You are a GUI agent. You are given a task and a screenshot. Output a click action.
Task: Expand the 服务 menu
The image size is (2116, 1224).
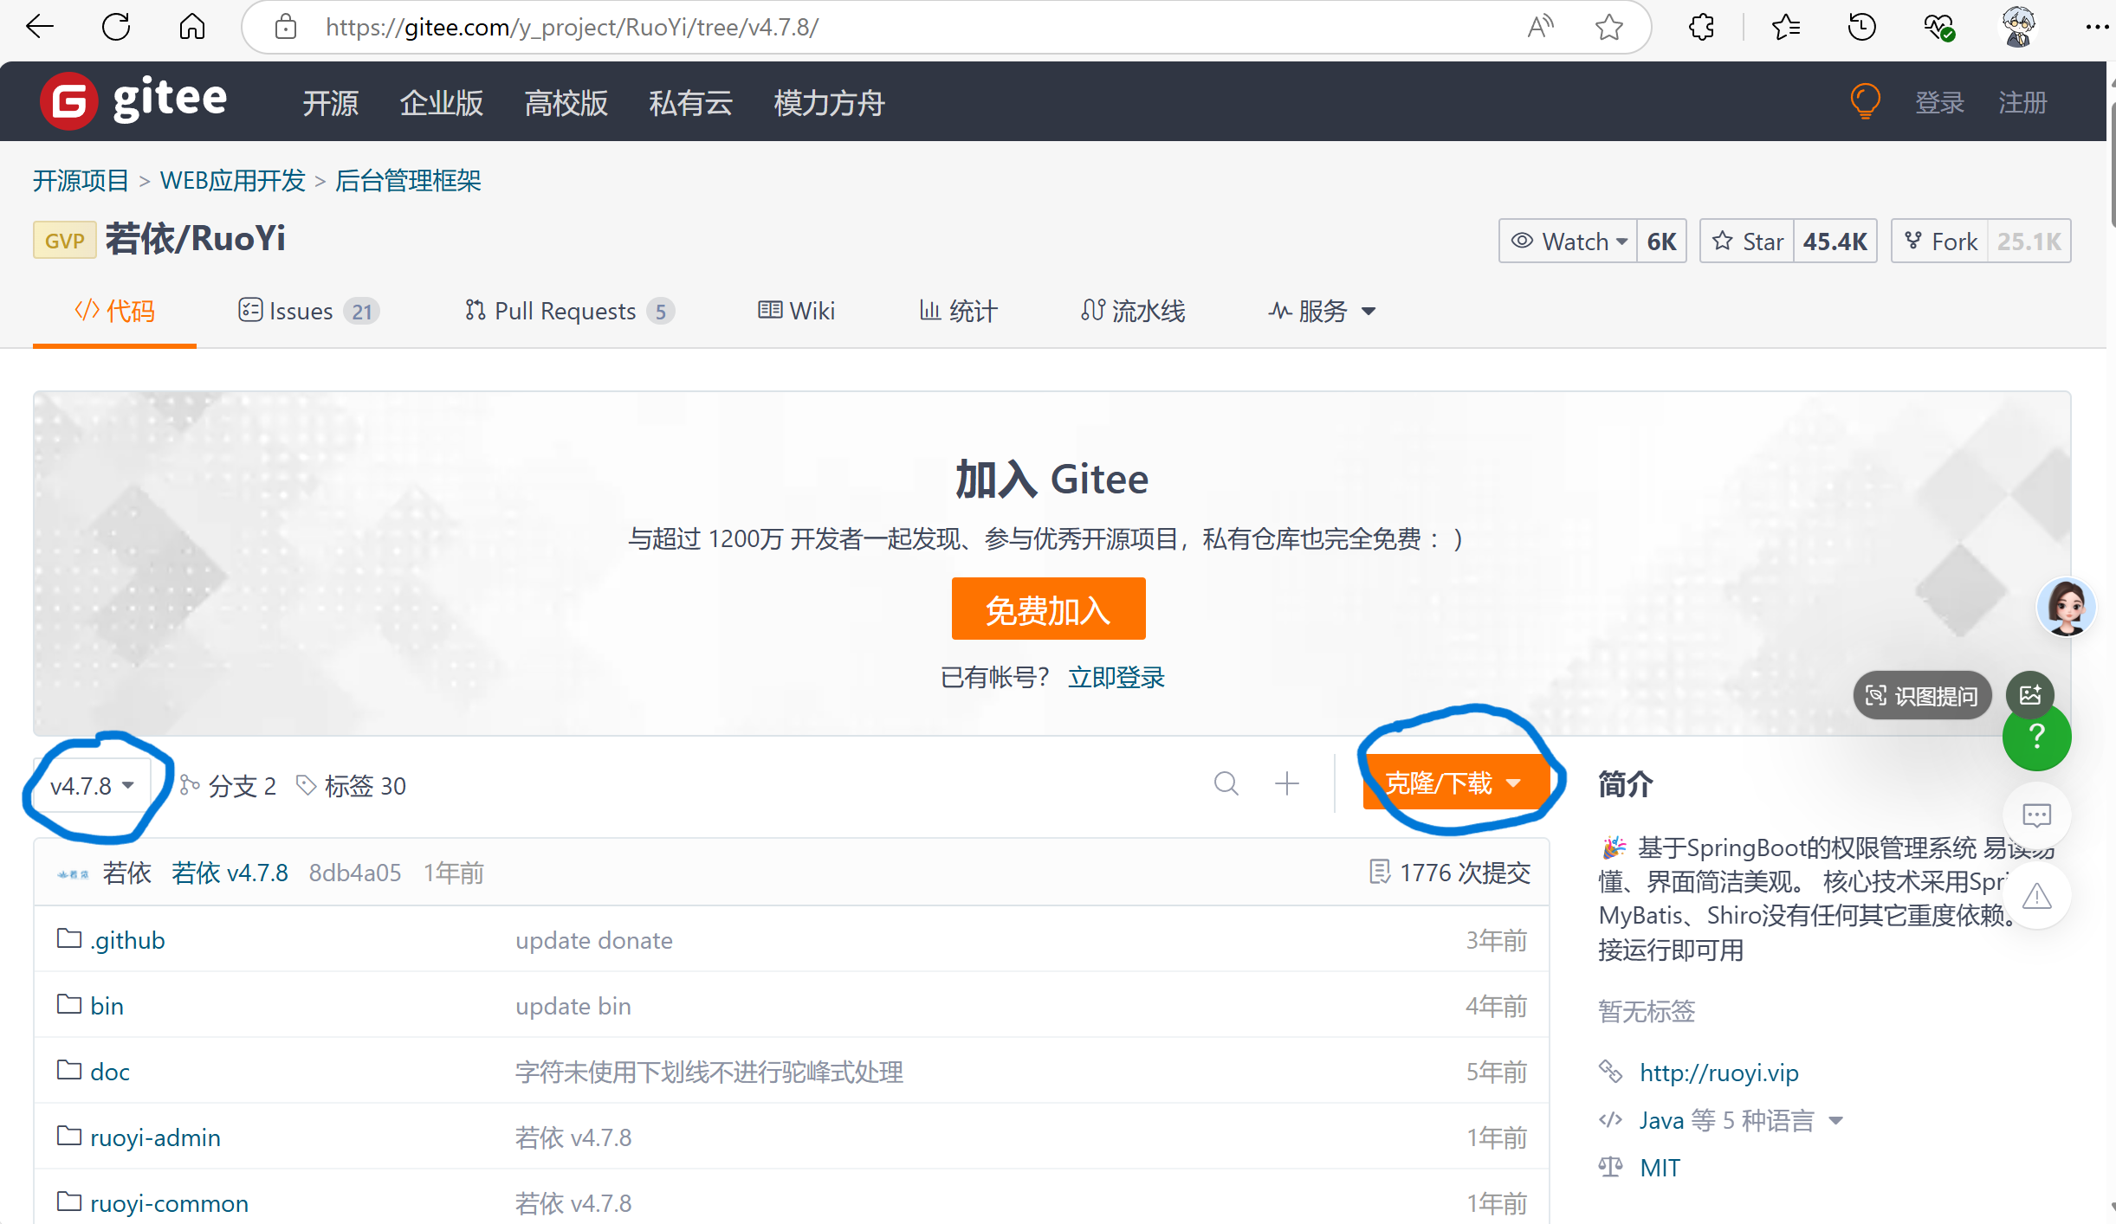1323,311
